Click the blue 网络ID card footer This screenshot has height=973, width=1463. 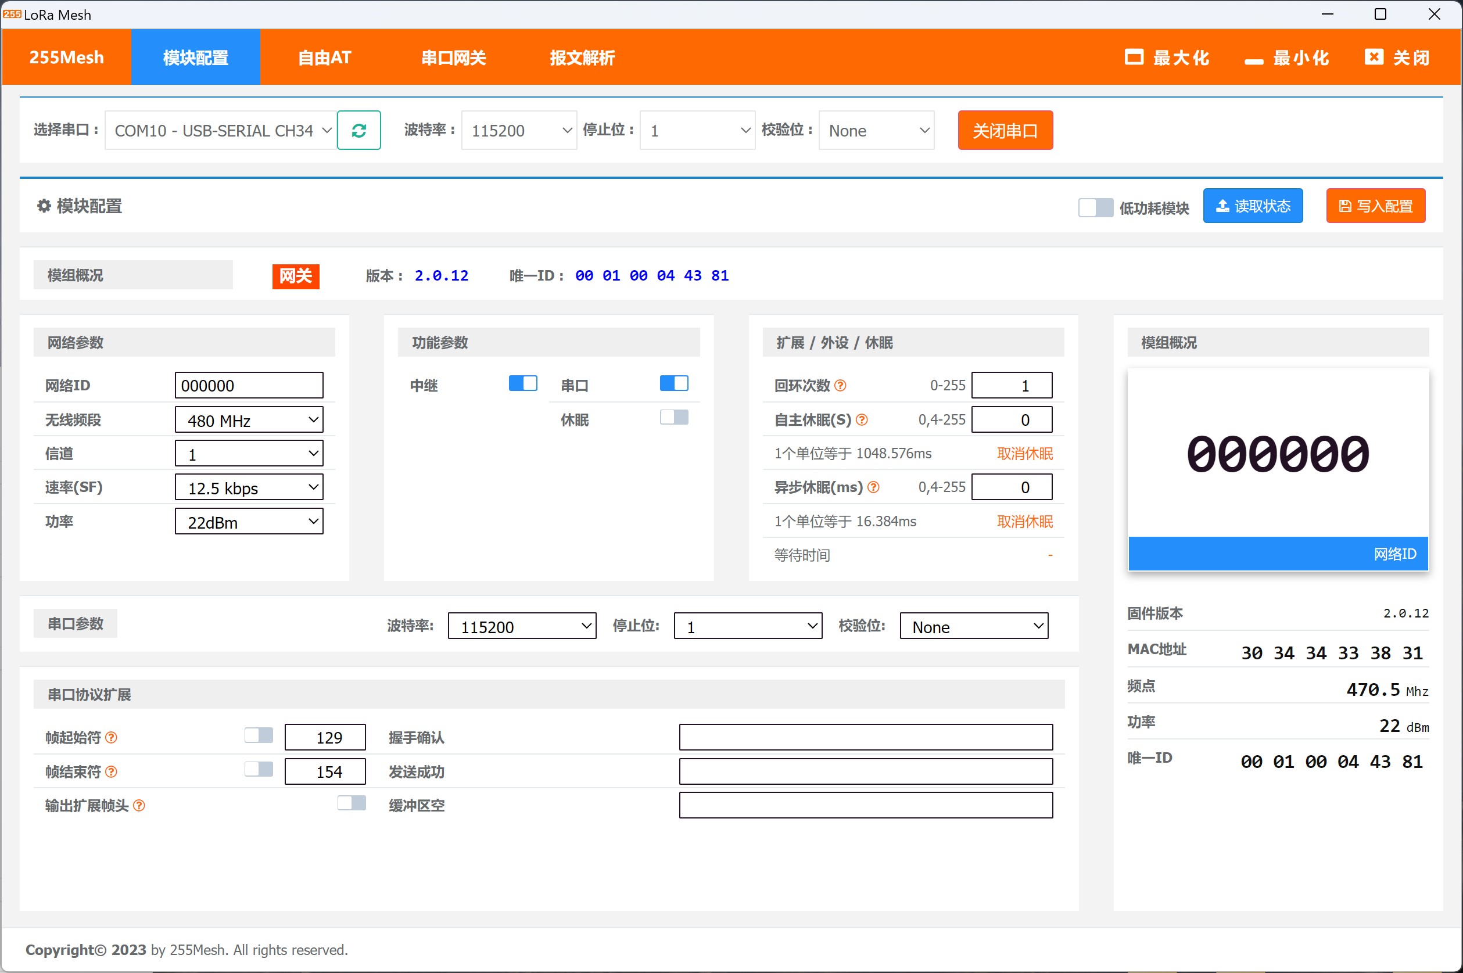1278,554
